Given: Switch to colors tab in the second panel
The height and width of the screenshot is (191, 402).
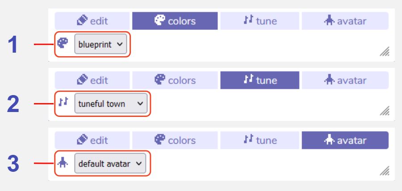Looking at the screenshot, I should (x=175, y=80).
